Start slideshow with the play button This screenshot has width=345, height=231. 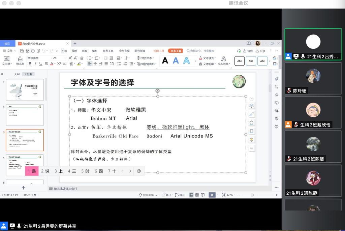pyautogui.click(x=212, y=195)
